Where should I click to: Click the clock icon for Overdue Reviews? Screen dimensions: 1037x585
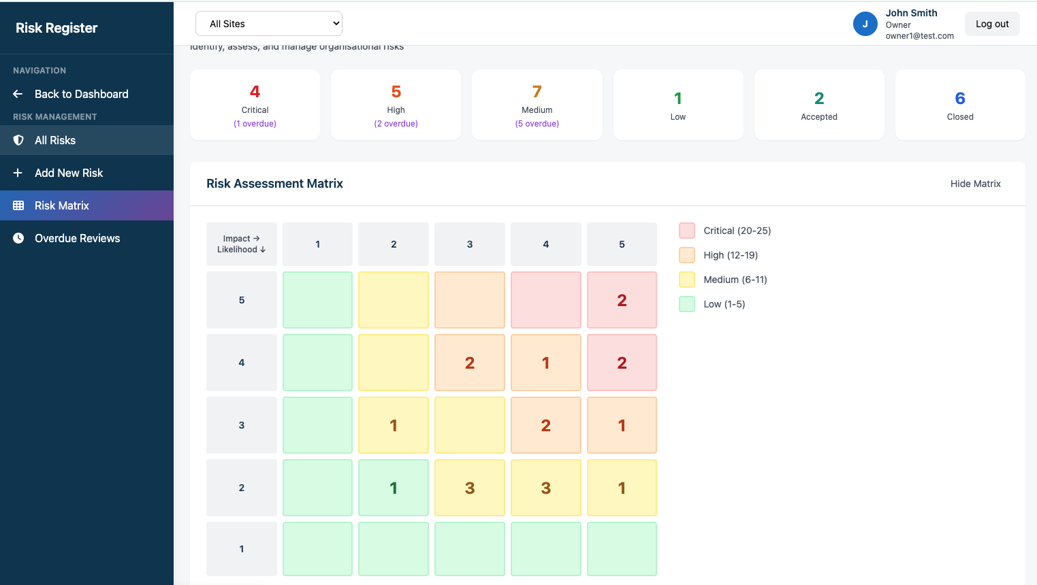point(18,238)
